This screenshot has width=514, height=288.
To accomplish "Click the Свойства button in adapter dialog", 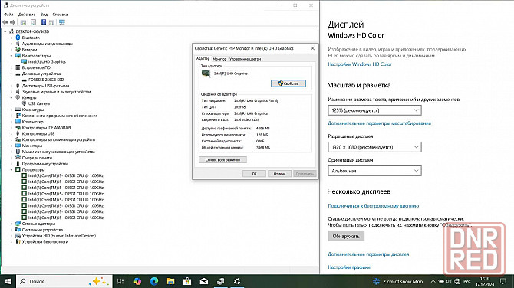I will tap(288, 83).
